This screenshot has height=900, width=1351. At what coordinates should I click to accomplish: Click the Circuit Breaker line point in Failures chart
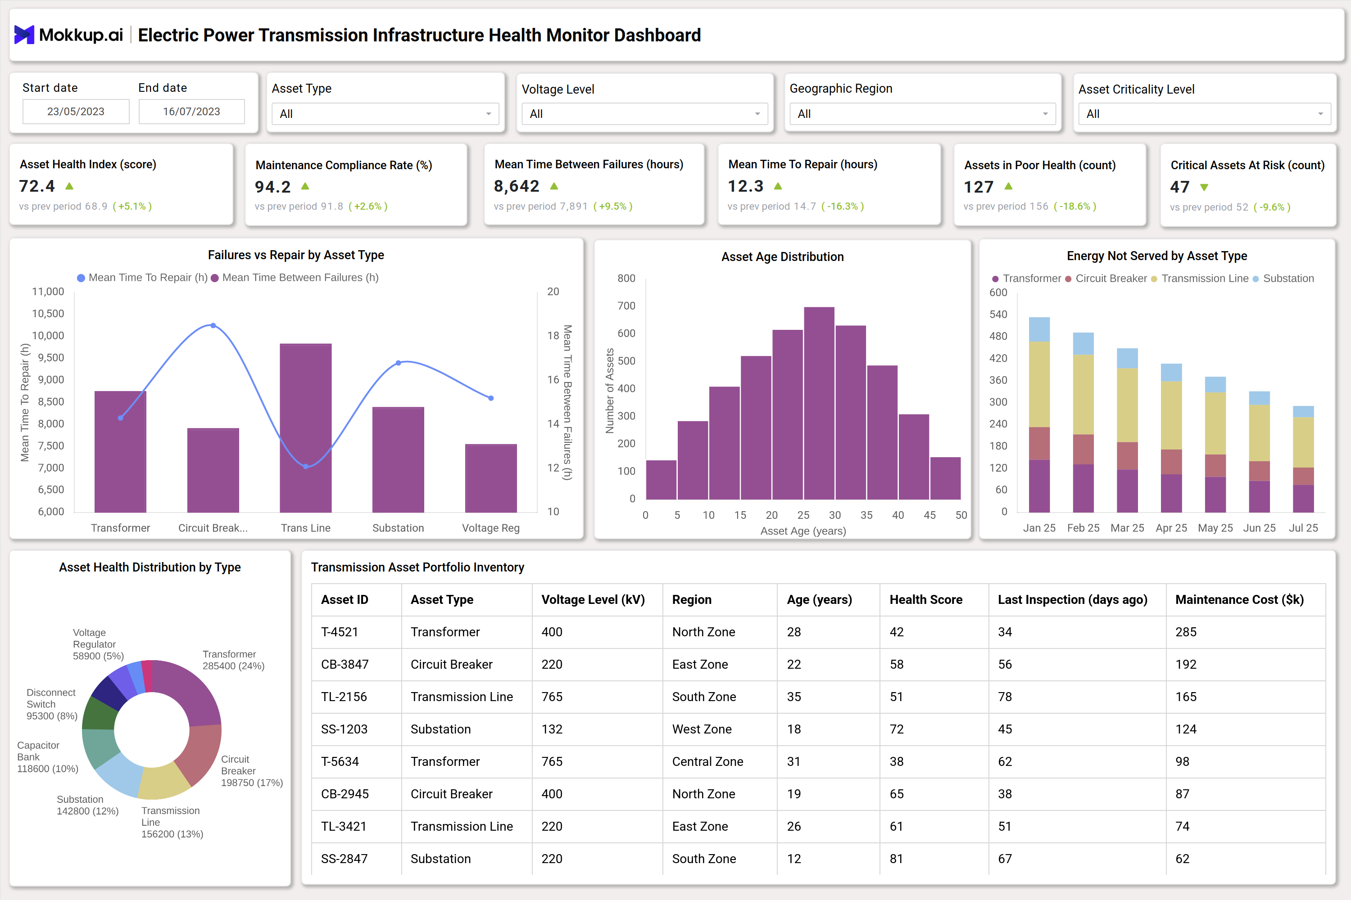213,325
